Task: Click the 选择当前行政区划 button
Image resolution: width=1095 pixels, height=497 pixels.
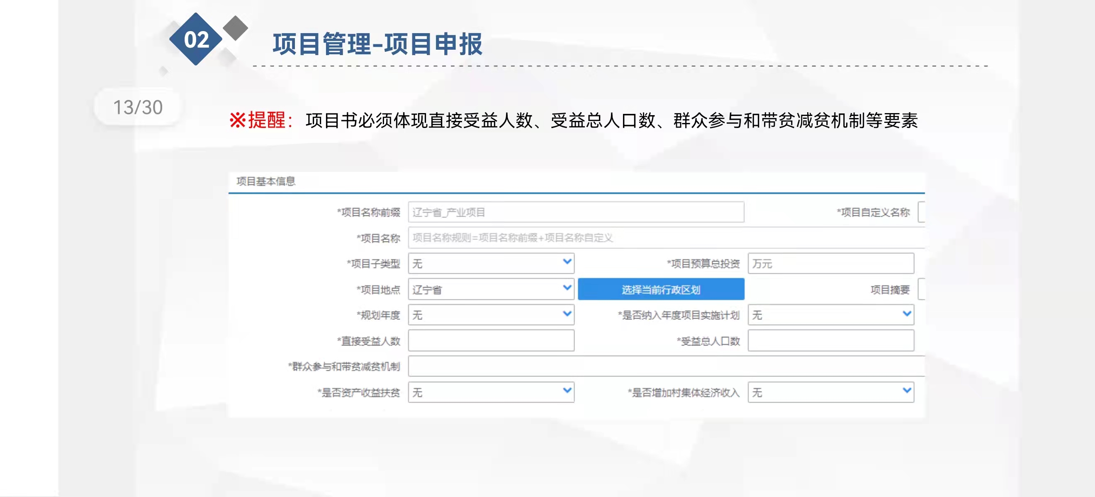Action: (661, 290)
